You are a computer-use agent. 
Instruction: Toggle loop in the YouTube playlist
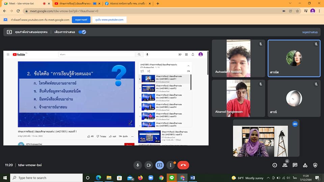(142, 71)
